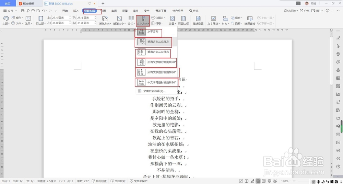Screen dimensions: 343x184
Task: Click the table grid icon in right sidebar
Action: coord(338,78)
